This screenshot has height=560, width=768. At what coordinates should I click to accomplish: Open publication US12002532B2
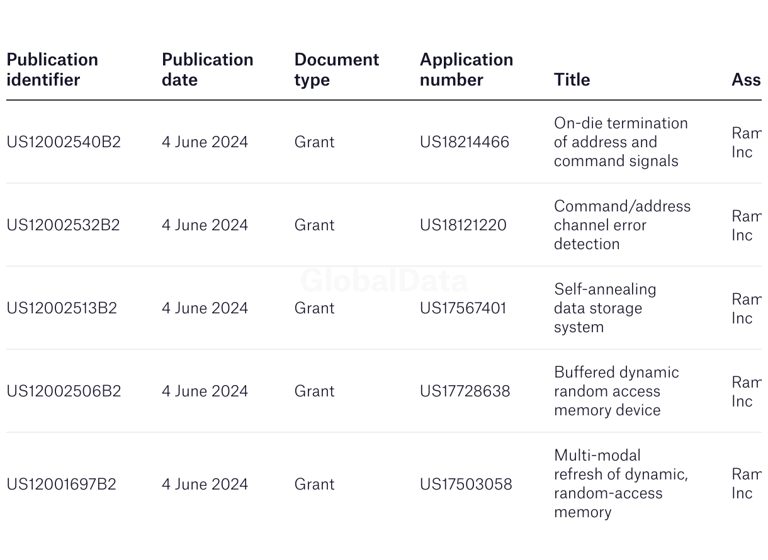point(63,225)
